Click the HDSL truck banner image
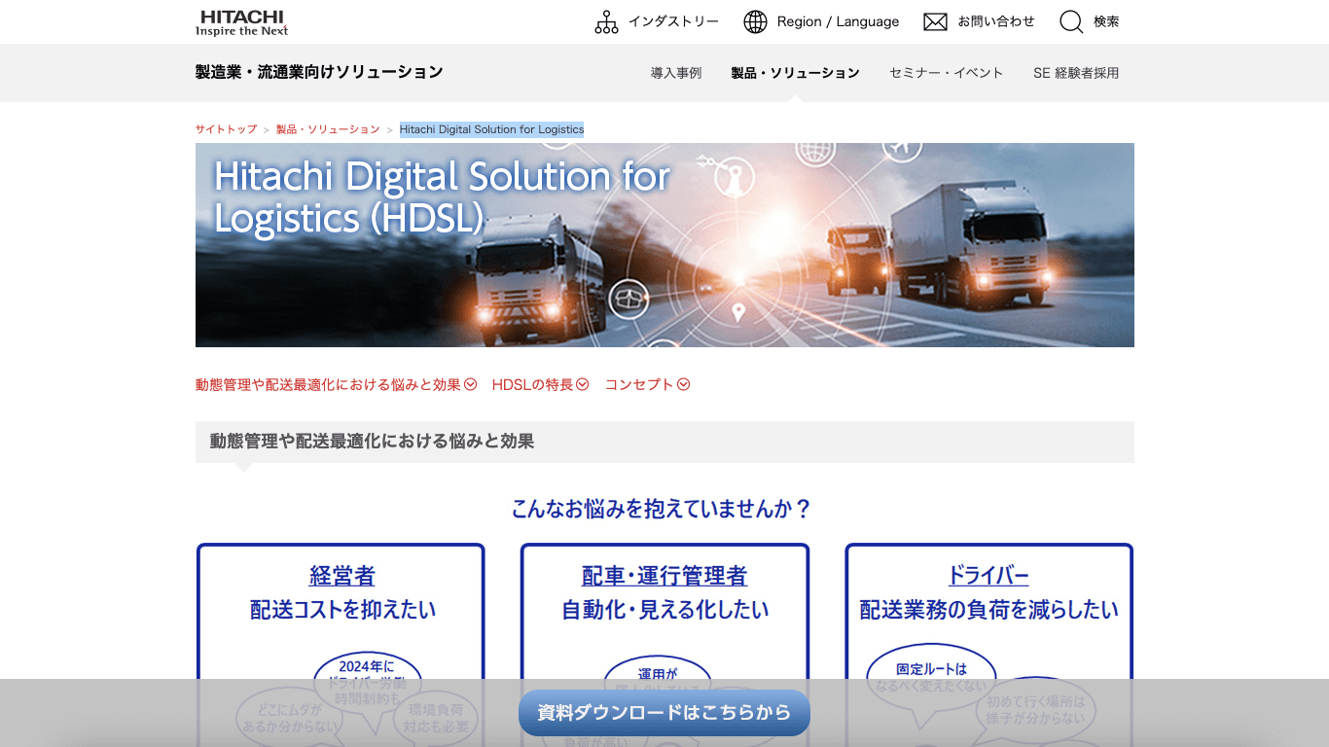 point(664,245)
